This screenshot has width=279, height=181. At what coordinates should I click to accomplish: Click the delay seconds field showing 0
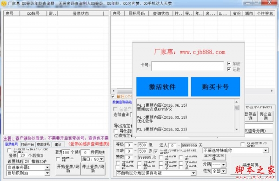[86, 152]
